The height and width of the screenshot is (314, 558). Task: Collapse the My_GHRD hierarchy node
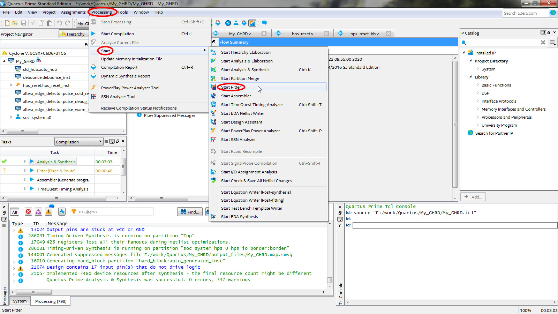coord(4,61)
